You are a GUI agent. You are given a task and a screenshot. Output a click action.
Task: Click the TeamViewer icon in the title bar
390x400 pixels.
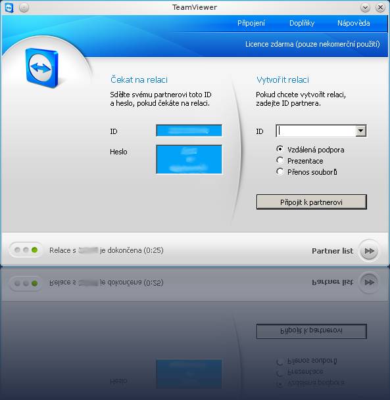coord(9,8)
